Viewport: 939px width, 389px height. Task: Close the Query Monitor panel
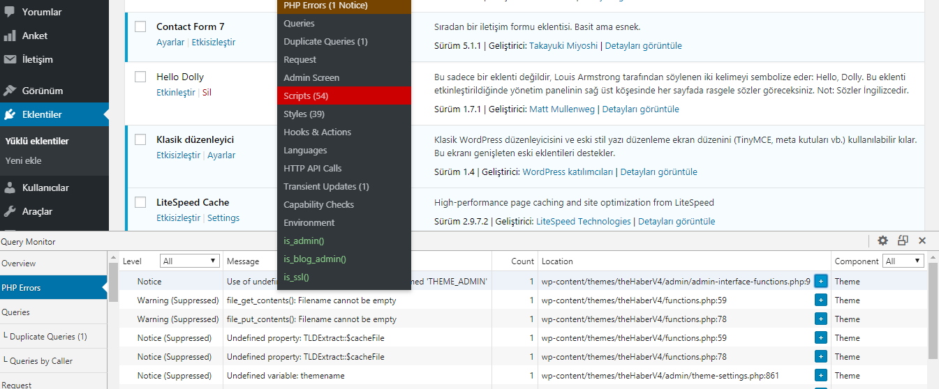tap(922, 241)
